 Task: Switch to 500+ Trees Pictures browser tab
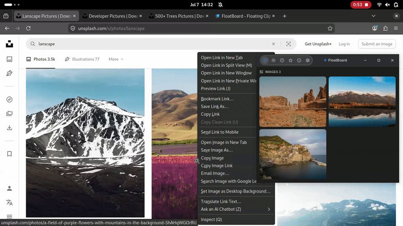(179, 16)
